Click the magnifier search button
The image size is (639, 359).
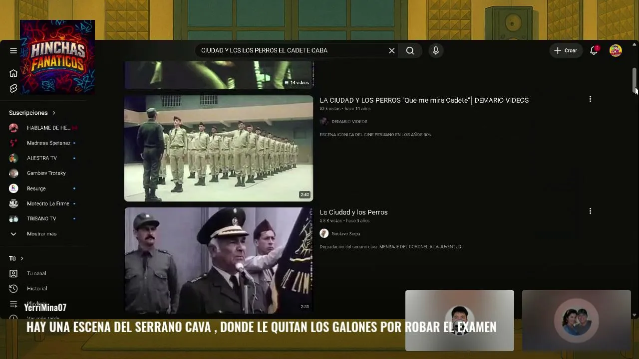point(410,50)
